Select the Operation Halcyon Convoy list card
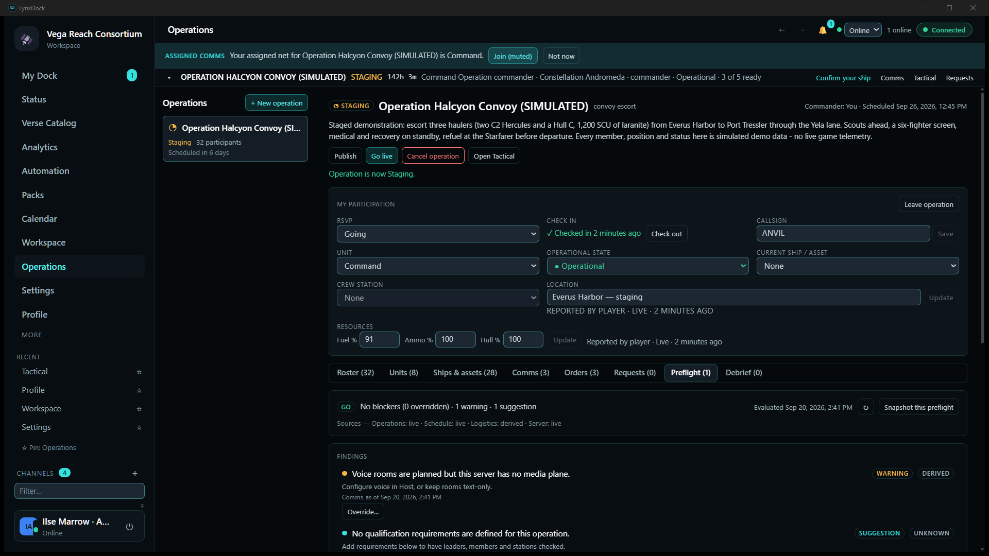Viewport: 989px width, 556px height. pos(235,139)
